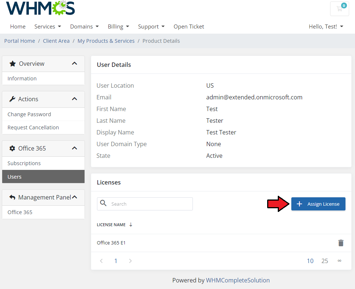355x289 pixels.
Task: Open the shopping cart icon
Action: pyautogui.click(x=339, y=9)
